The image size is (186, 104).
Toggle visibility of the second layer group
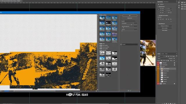[x=158, y=65]
